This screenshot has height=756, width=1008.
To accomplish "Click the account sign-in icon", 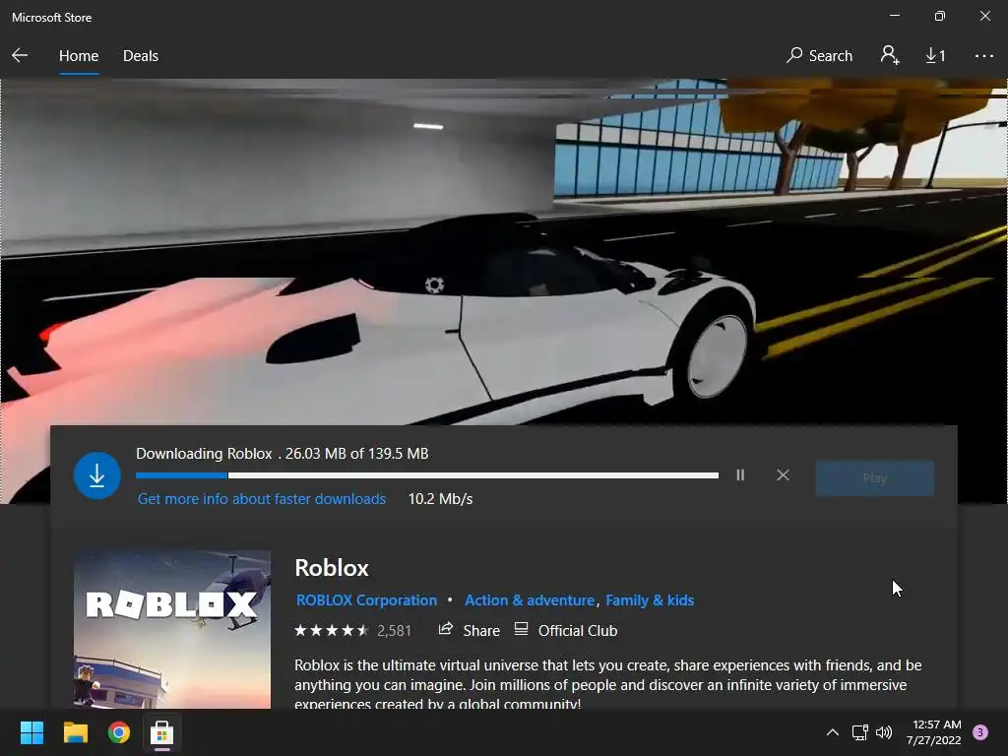I will pyautogui.click(x=890, y=55).
